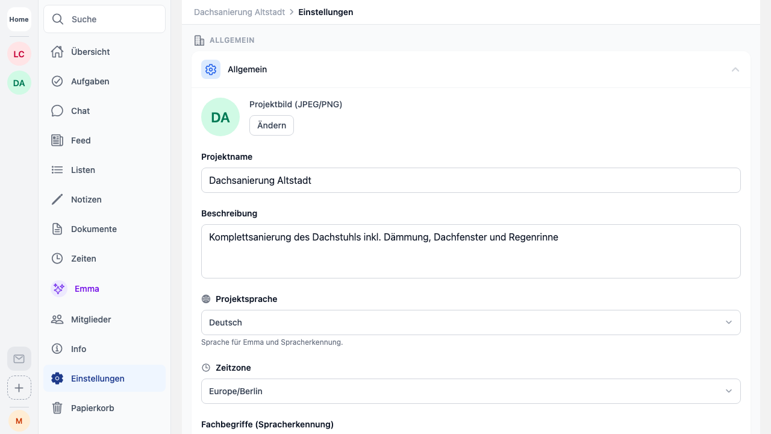
Task: Open the Zeiten time tracking page
Action: tap(83, 259)
